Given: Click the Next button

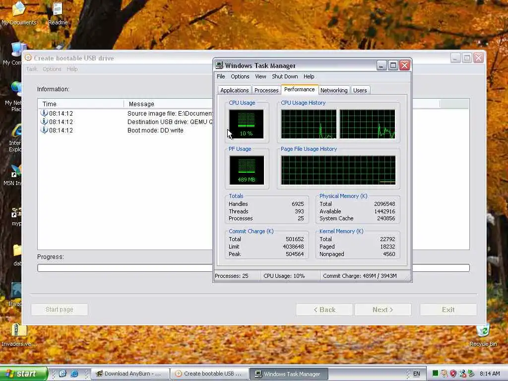Looking at the screenshot, I should tap(383, 310).
